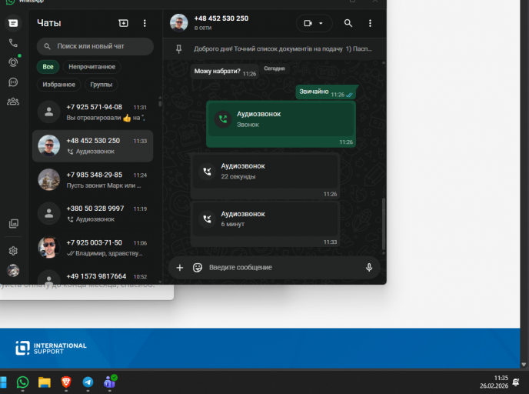
Task: Click the International Support logo in the background window
Action: click(x=51, y=348)
